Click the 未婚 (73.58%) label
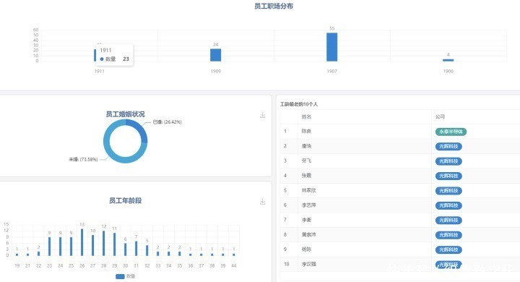 tap(83, 159)
